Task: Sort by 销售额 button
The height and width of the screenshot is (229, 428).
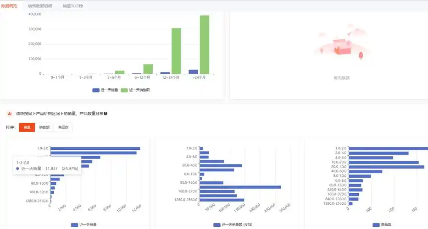Action: [44, 127]
